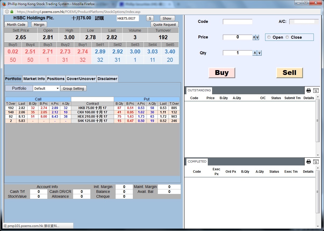This screenshot has height=231, width=324.
Task: Select the COMPLETED tab
Action: coord(197,161)
